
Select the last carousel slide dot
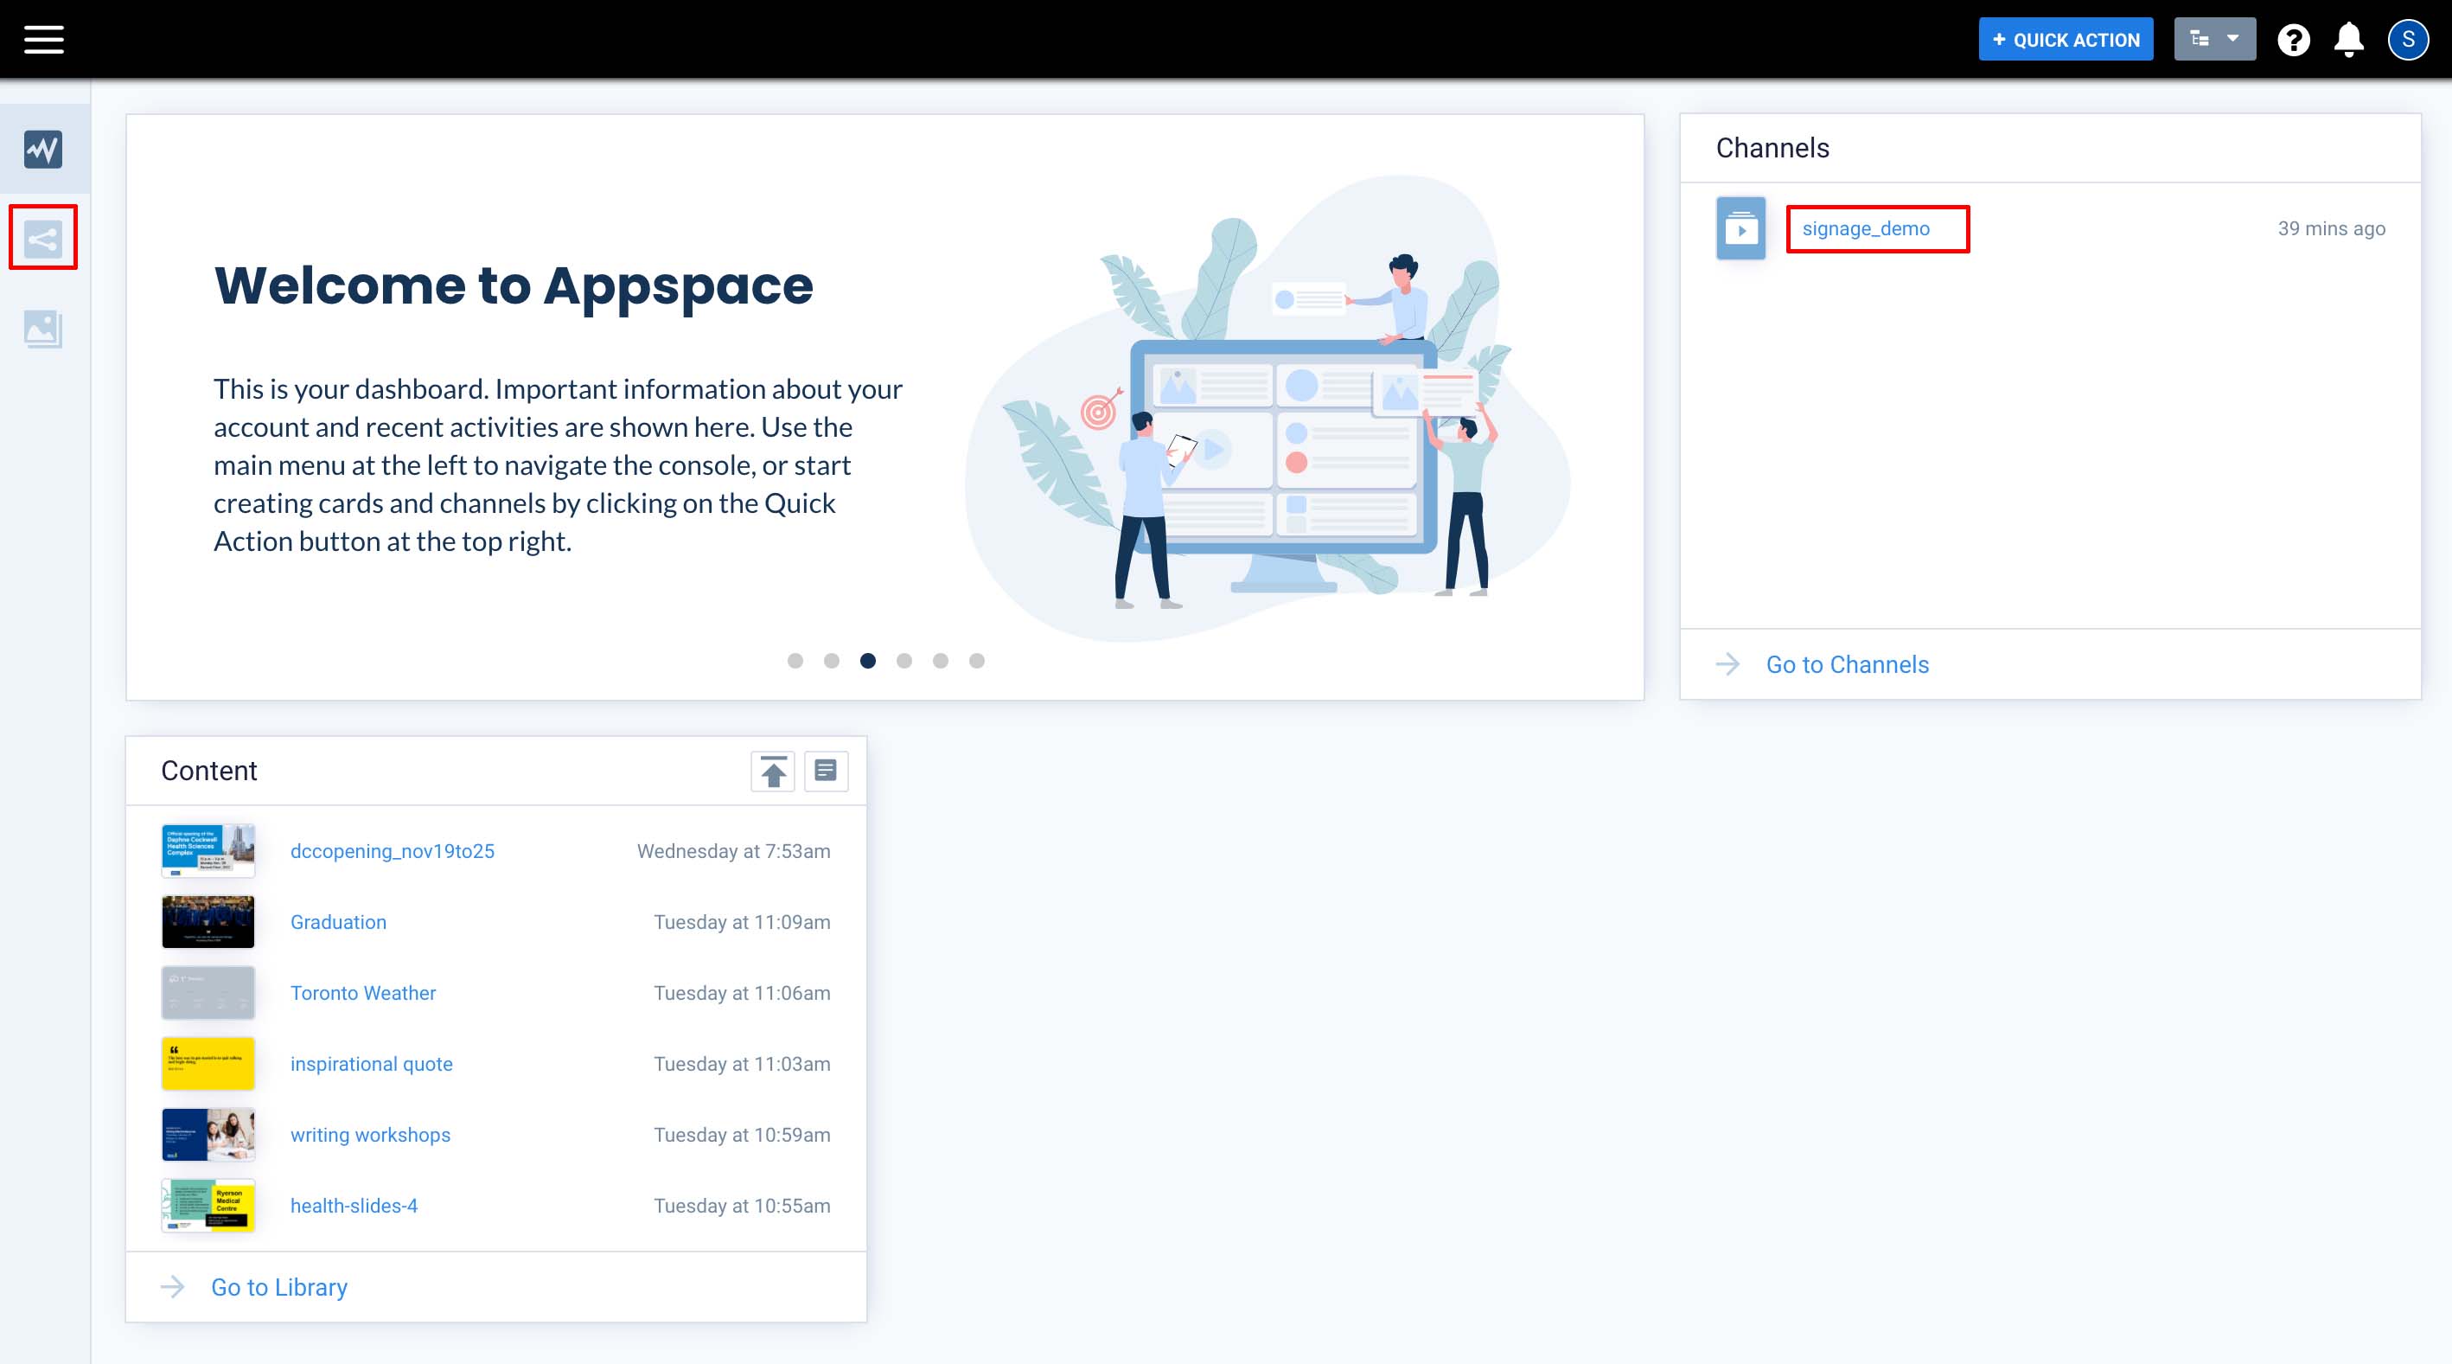click(x=977, y=660)
